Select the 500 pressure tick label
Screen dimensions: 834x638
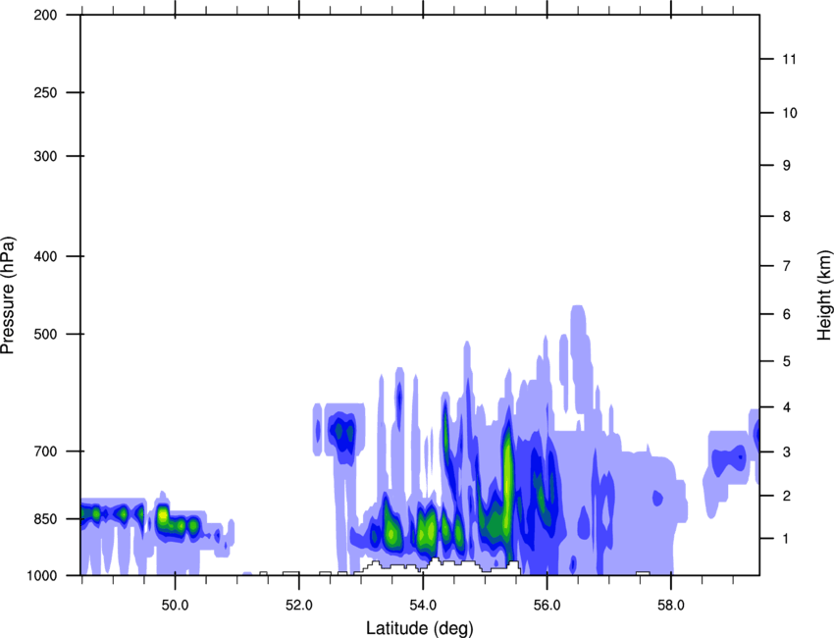click(x=45, y=334)
